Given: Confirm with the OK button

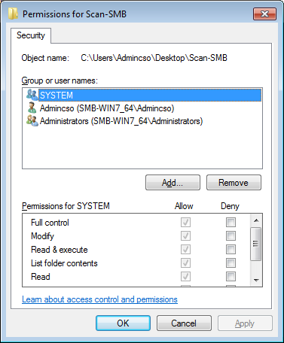Looking at the screenshot, I should (x=123, y=323).
